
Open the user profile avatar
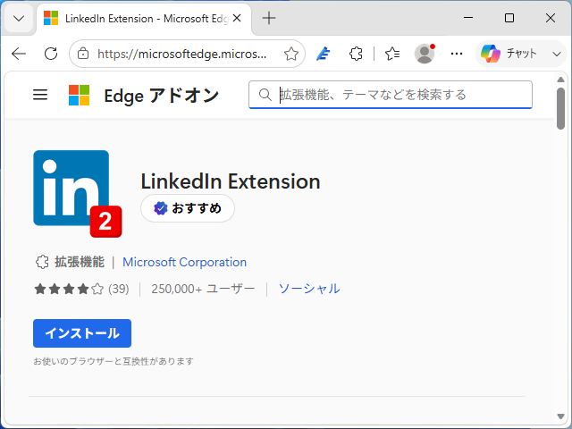(x=425, y=54)
